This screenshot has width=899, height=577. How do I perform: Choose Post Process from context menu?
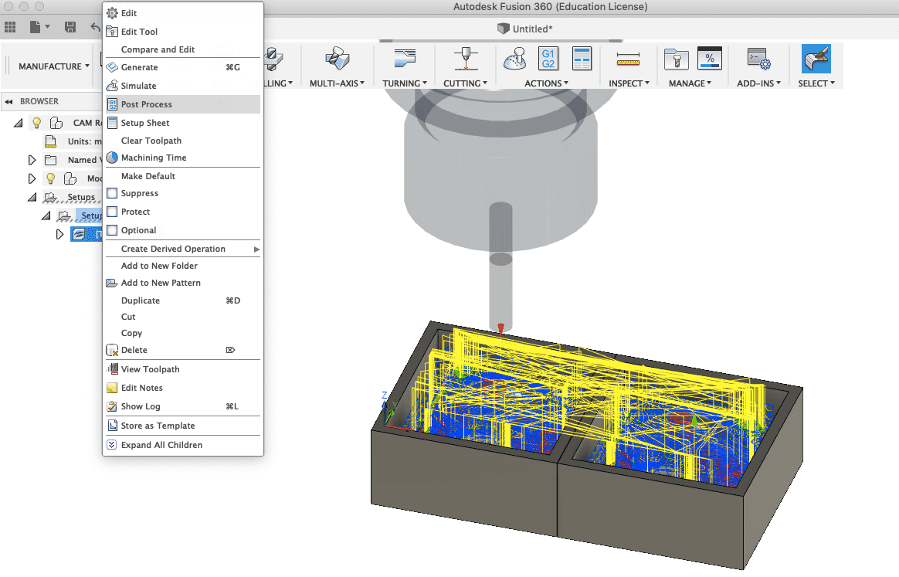(182, 104)
